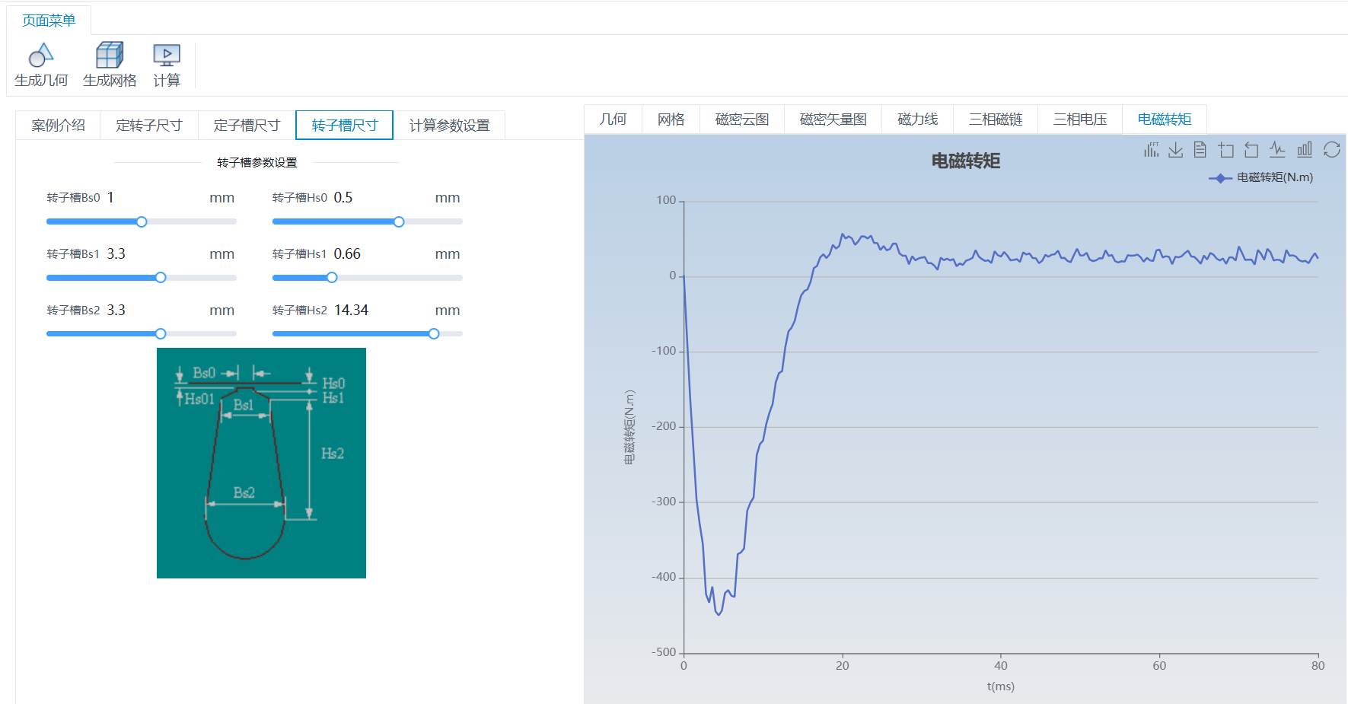Switch to the 案例介绍 tab
Image resolution: width=1348 pixels, height=704 pixels.
point(58,126)
